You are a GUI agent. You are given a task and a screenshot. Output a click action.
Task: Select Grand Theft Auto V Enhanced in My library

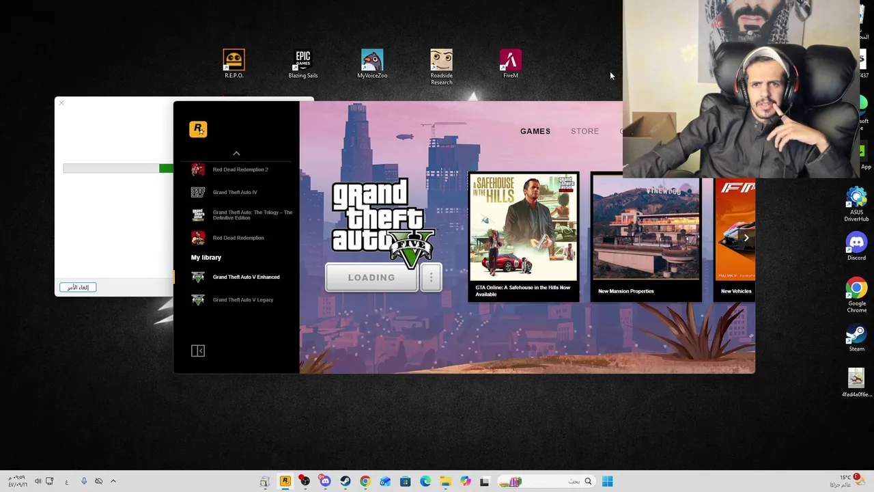236,277
